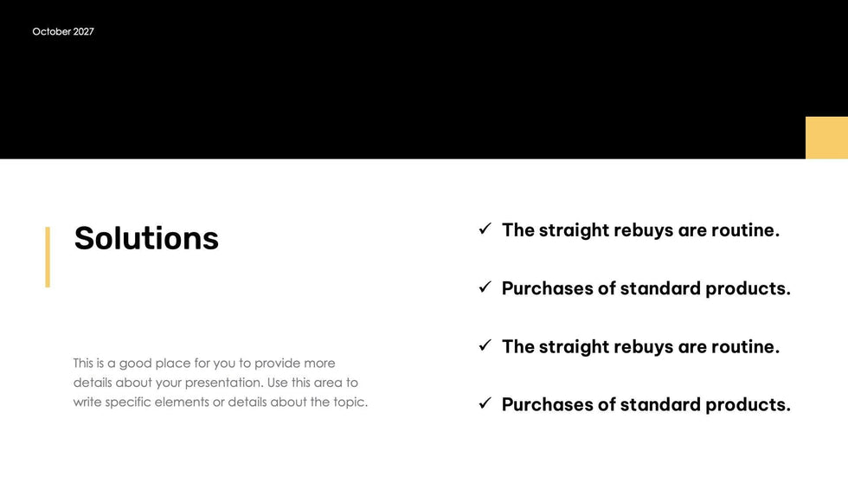Click the checkmark beside last 'Purchases of standard' line
Screen dimensions: 848x477
485,403
